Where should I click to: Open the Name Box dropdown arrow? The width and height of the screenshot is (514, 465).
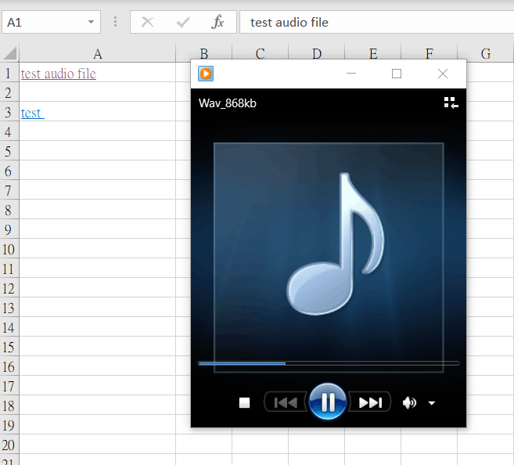coord(91,22)
